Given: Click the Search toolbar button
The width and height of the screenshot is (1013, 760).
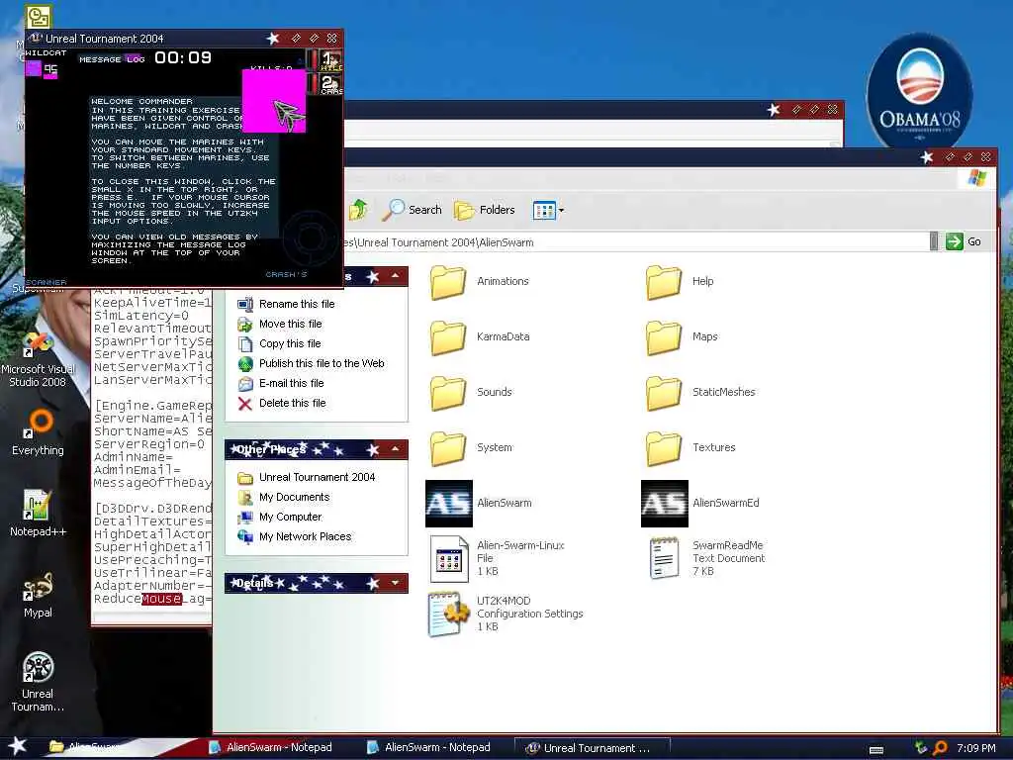Looking at the screenshot, I should click(x=413, y=210).
